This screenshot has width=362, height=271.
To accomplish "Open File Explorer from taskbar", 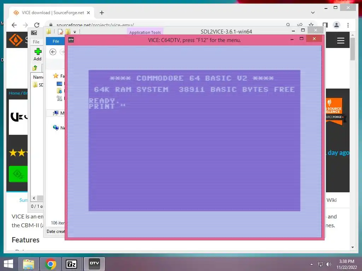I will (29, 264).
